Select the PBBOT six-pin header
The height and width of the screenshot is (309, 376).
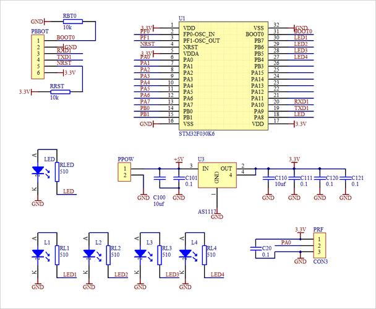pos(38,57)
